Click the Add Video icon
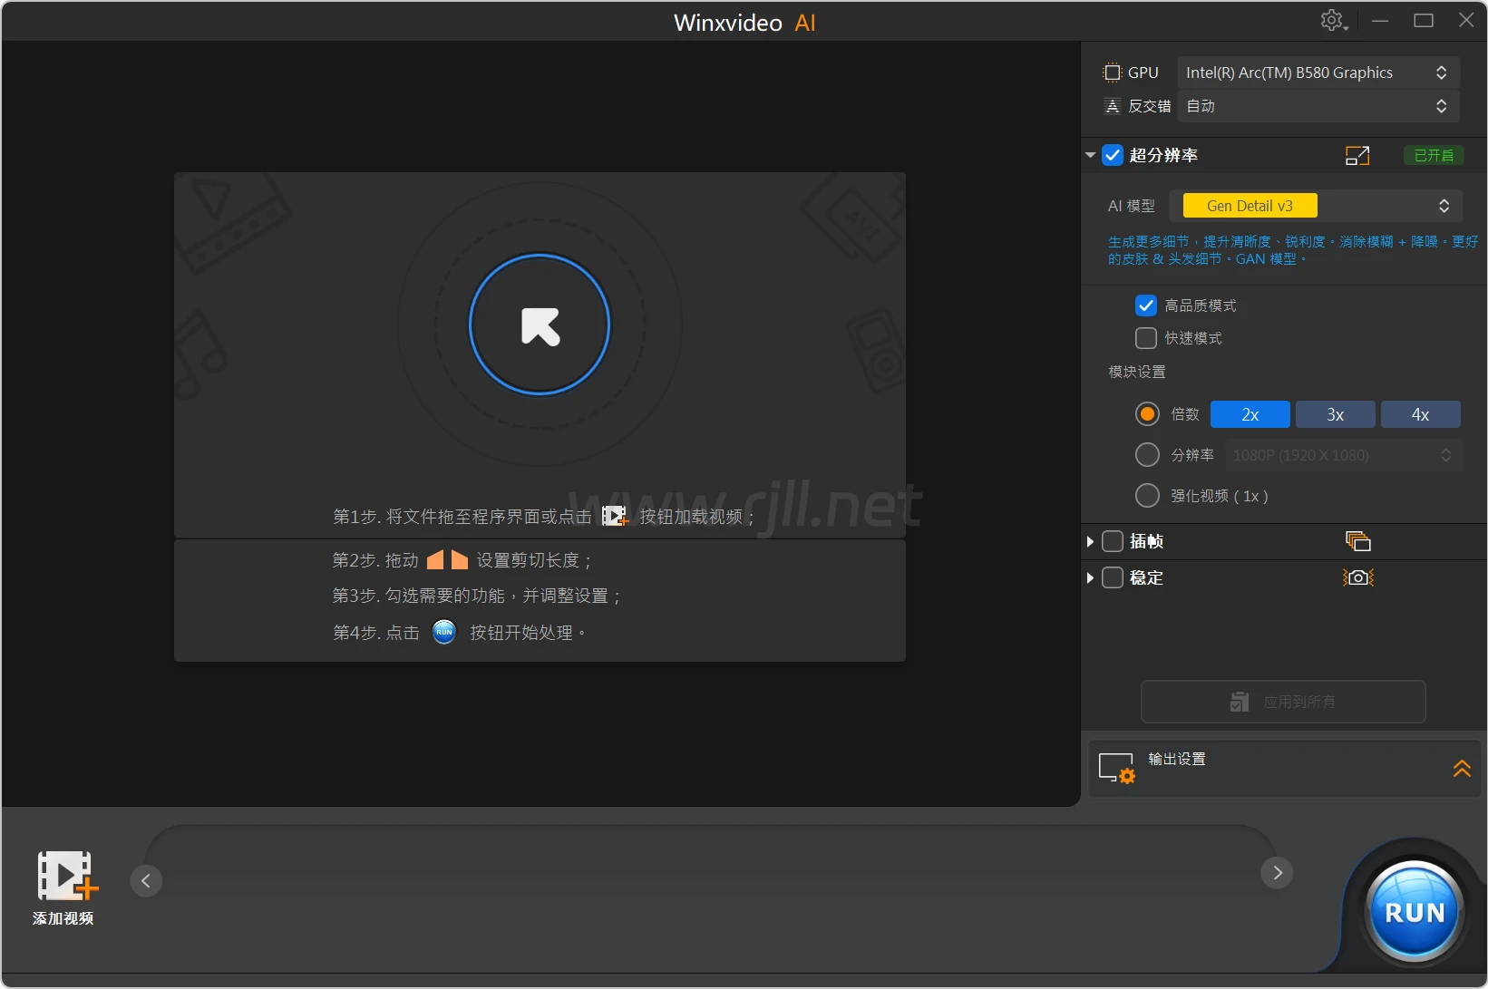 coord(64,877)
